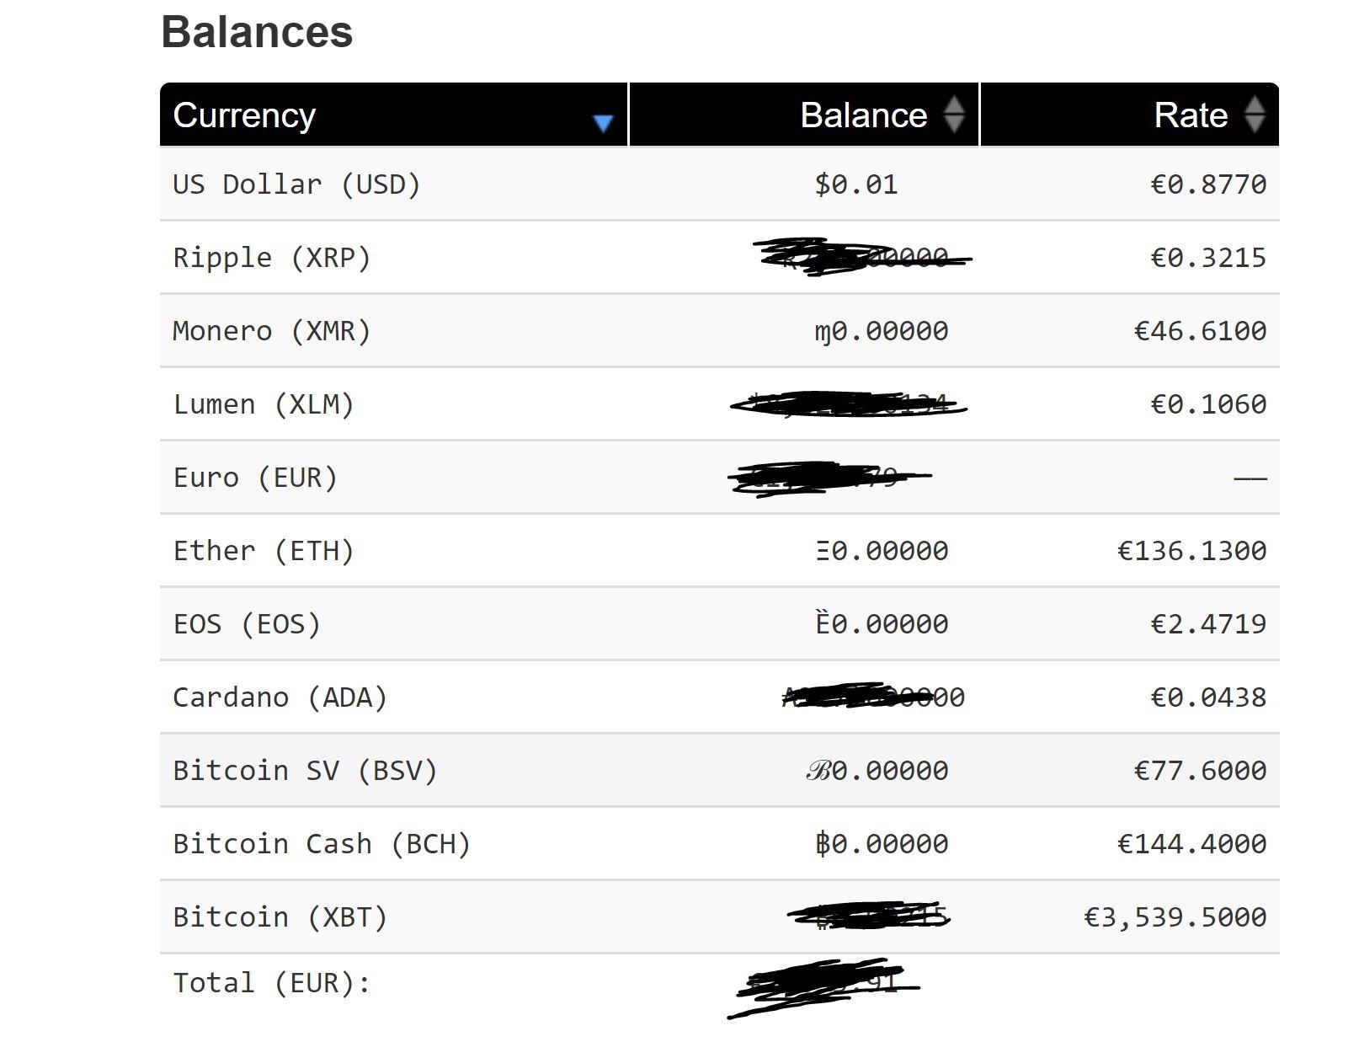Pick the Cardano (ADA) currency name
Viewport: 1359px width, 1058px height.
[x=280, y=697]
